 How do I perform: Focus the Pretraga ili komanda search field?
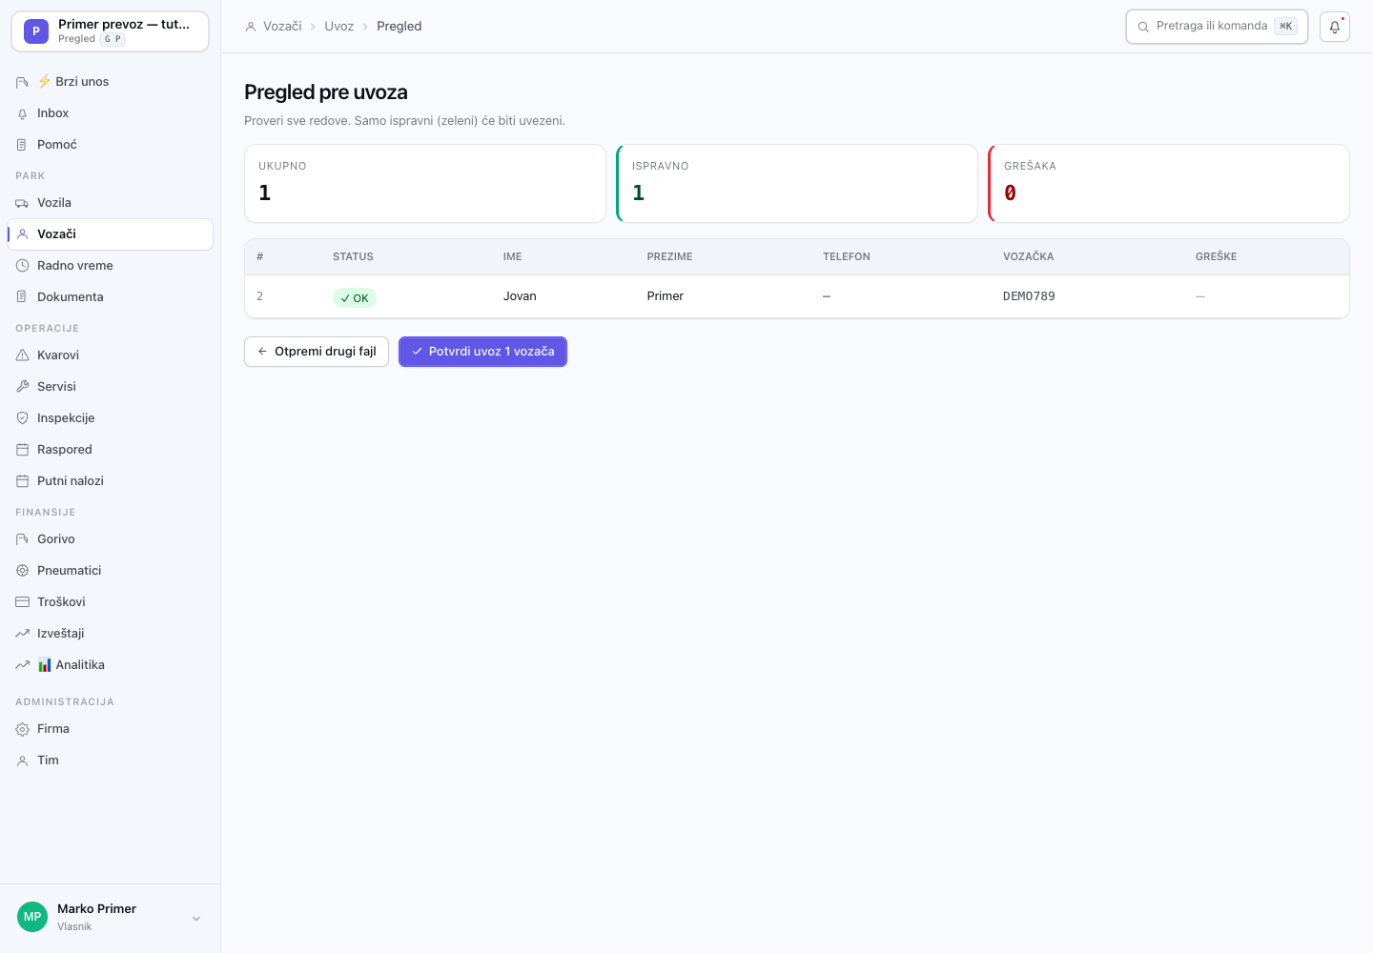point(1217,27)
